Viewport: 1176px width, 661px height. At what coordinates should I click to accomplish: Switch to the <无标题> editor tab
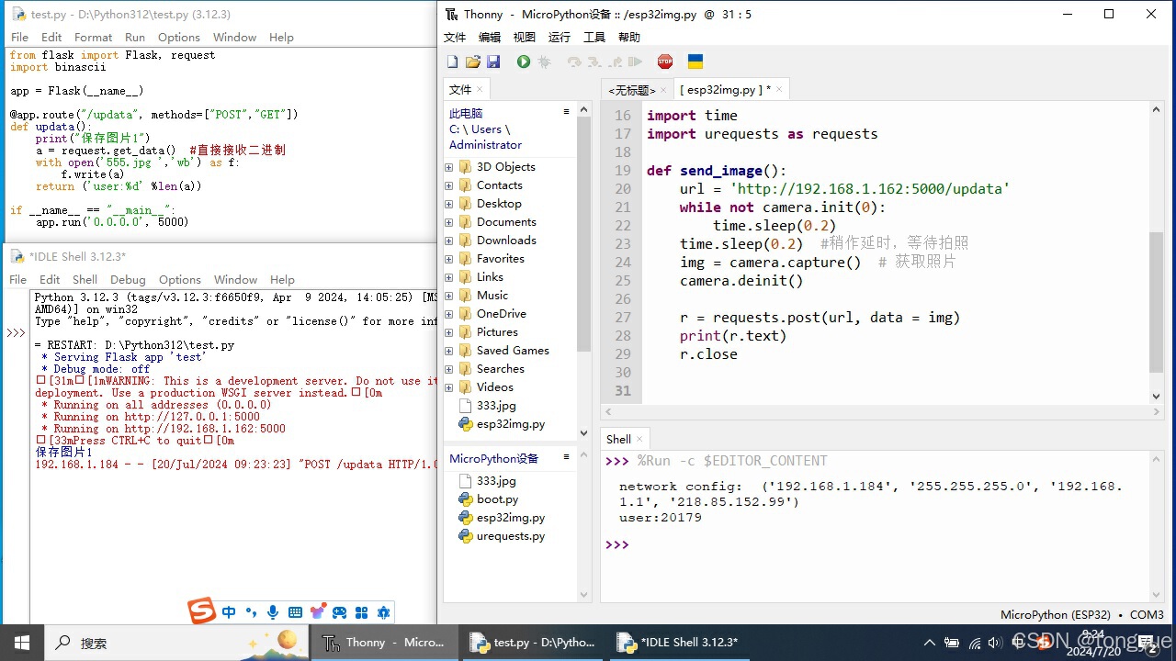pyautogui.click(x=632, y=90)
